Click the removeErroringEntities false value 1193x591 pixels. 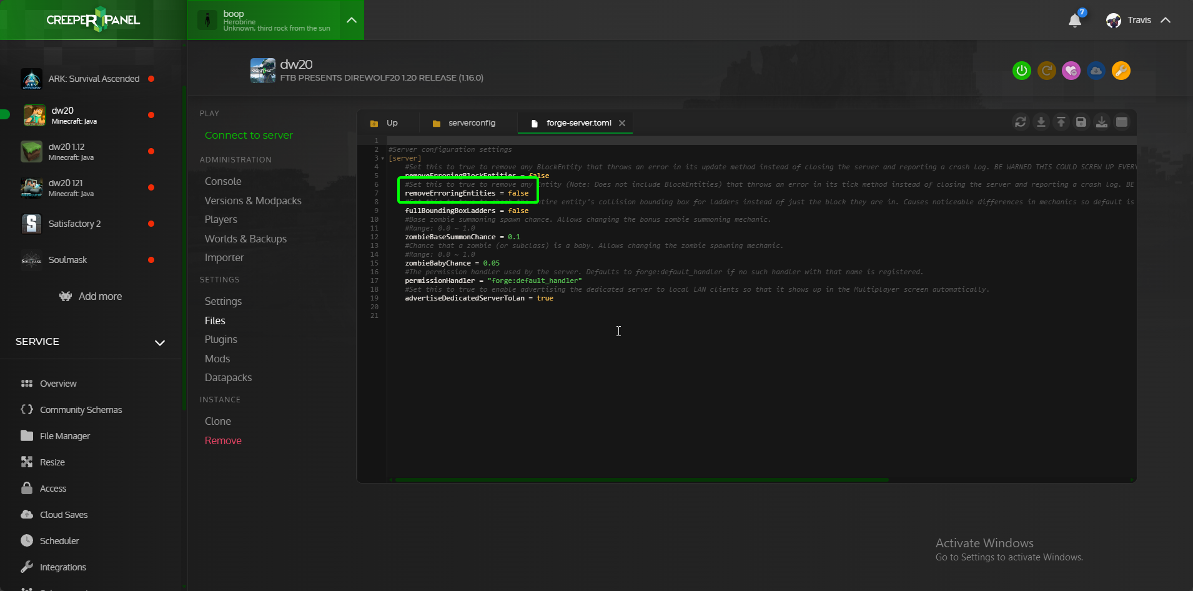[518, 193]
